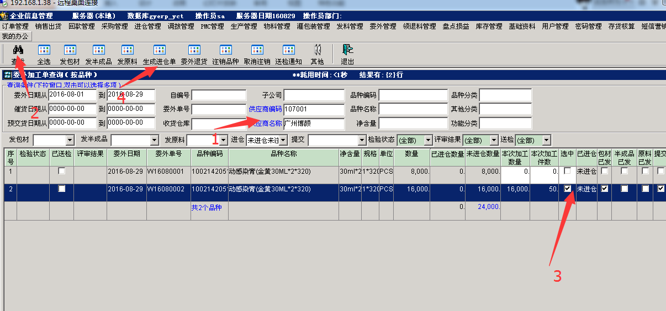Check 已送检 box in first row

(x=61, y=171)
